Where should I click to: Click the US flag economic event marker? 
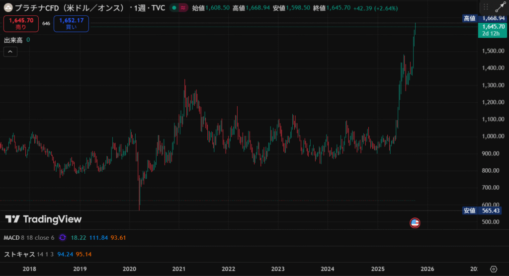click(415, 223)
